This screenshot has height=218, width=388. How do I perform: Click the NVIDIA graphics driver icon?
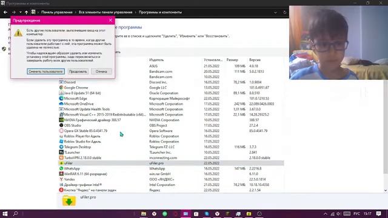click(x=61, y=120)
